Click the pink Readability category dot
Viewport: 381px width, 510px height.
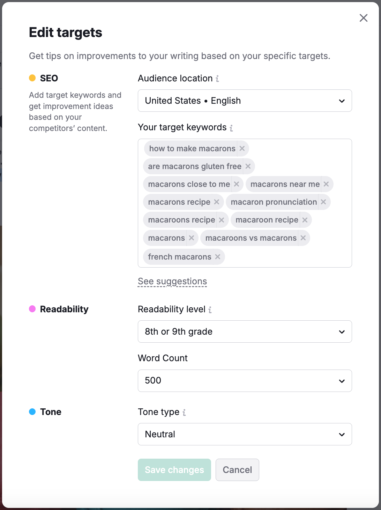tap(32, 309)
